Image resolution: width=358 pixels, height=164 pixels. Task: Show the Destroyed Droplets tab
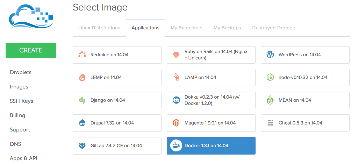(274, 28)
